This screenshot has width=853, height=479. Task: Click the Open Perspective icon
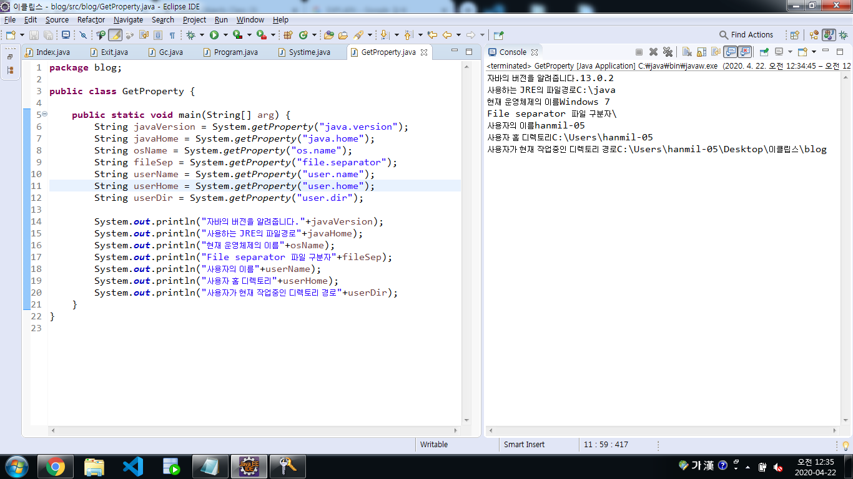[x=794, y=35]
